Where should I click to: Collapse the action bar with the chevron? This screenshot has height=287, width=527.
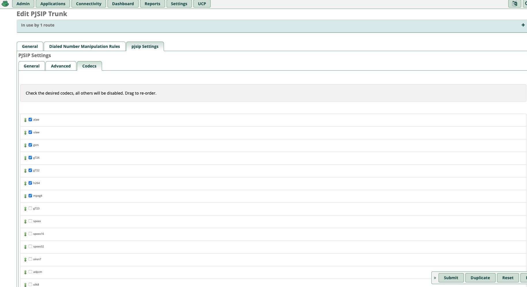pos(435,278)
